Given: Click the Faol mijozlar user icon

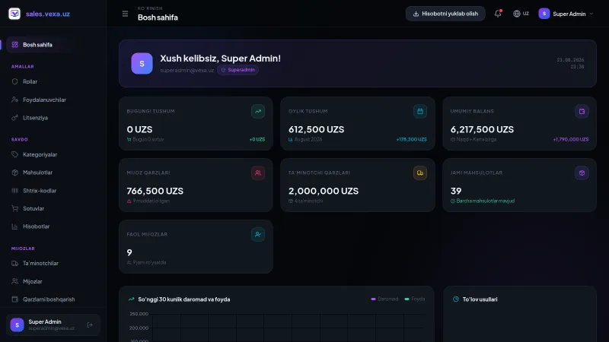Looking at the screenshot, I should [x=258, y=234].
